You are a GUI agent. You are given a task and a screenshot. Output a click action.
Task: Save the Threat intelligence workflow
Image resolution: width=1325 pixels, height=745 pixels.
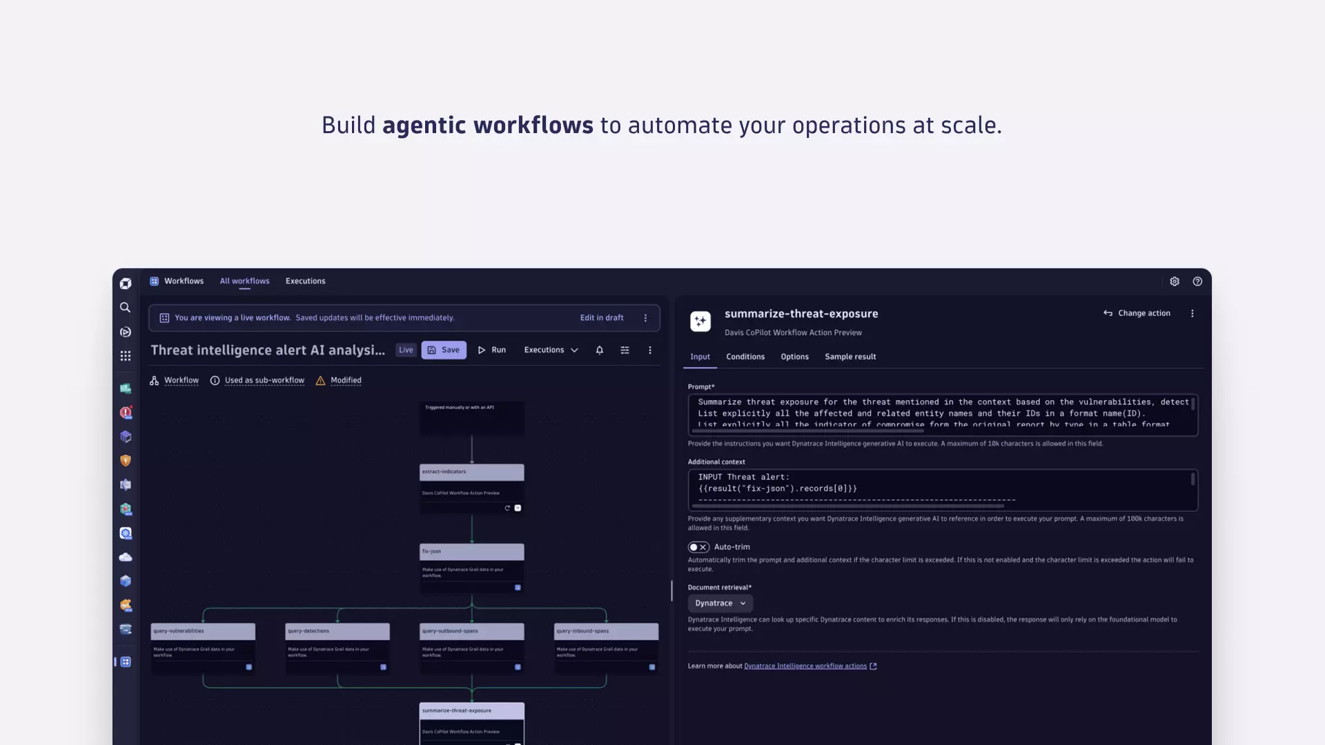[x=444, y=350]
